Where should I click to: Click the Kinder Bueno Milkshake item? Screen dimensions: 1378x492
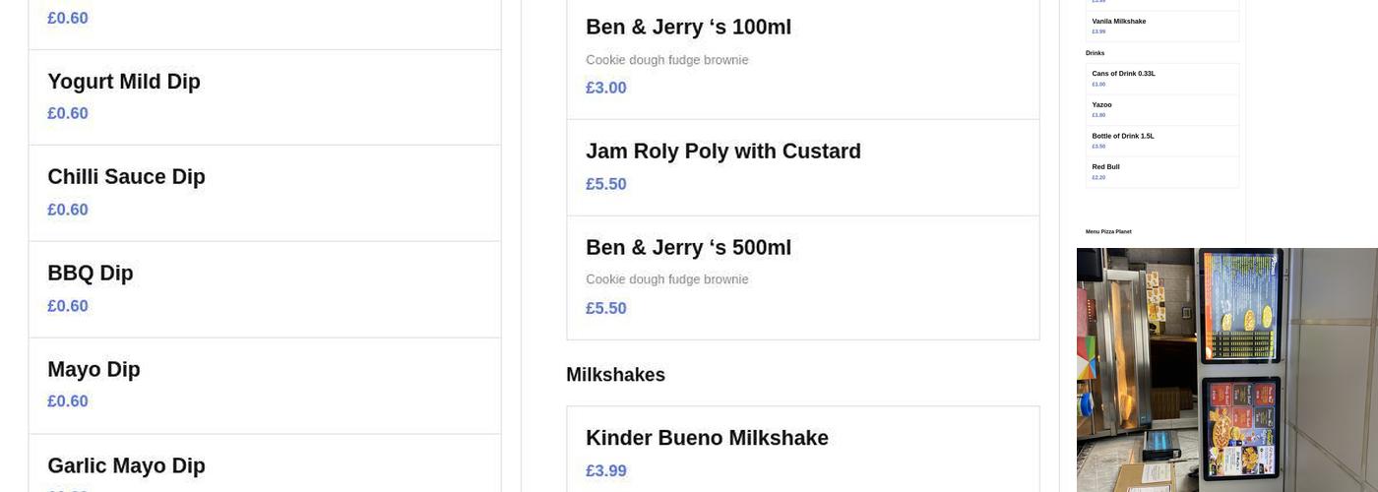[x=707, y=439]
